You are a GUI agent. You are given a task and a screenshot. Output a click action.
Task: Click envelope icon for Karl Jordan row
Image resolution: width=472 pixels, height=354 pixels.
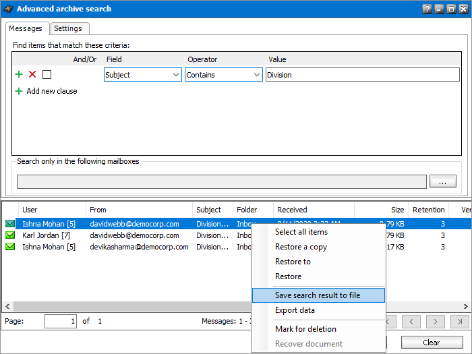tap(10, 235)
